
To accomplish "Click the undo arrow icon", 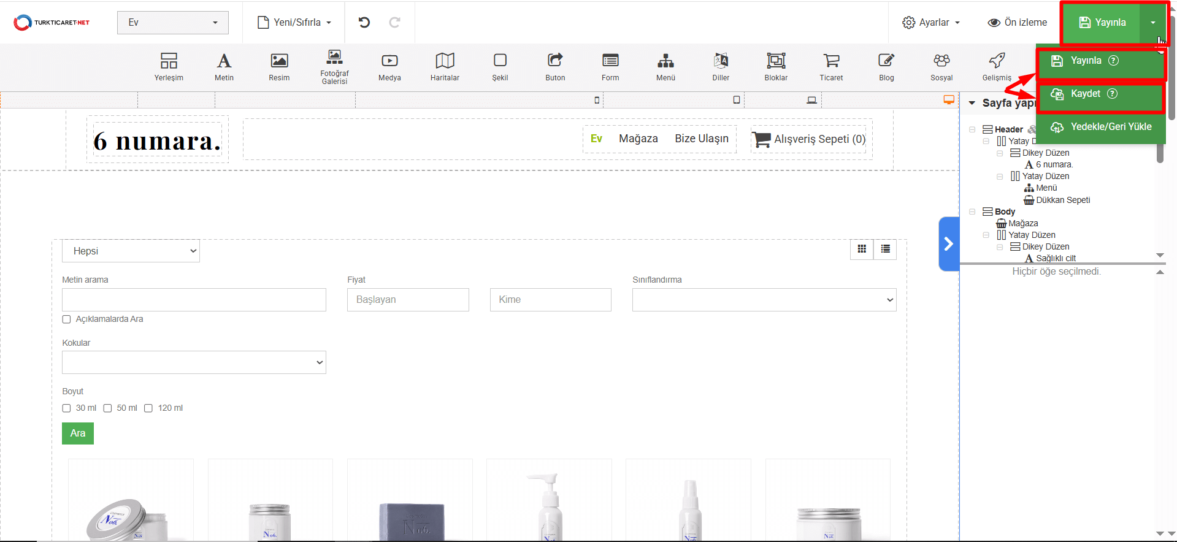I will pyautogui.click(x=364, y=23).
